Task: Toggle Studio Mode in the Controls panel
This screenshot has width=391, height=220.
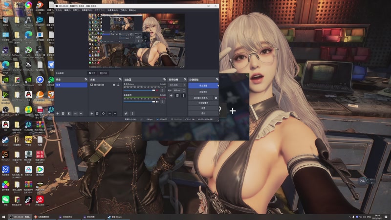Action: click(x=203, y=103)
